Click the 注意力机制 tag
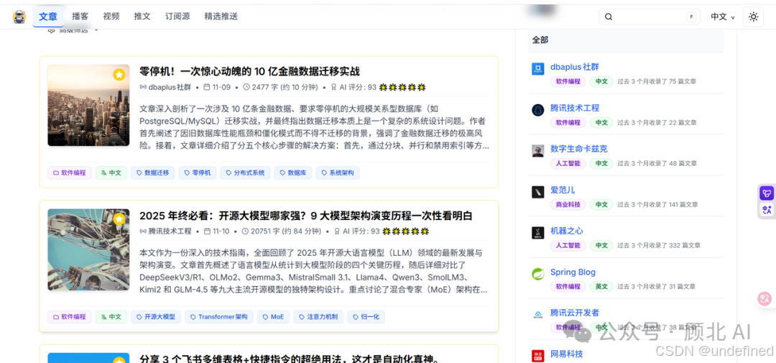 318,317
